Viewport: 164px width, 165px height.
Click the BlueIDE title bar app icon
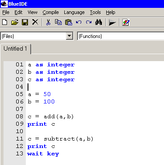(x=4, y=4)
